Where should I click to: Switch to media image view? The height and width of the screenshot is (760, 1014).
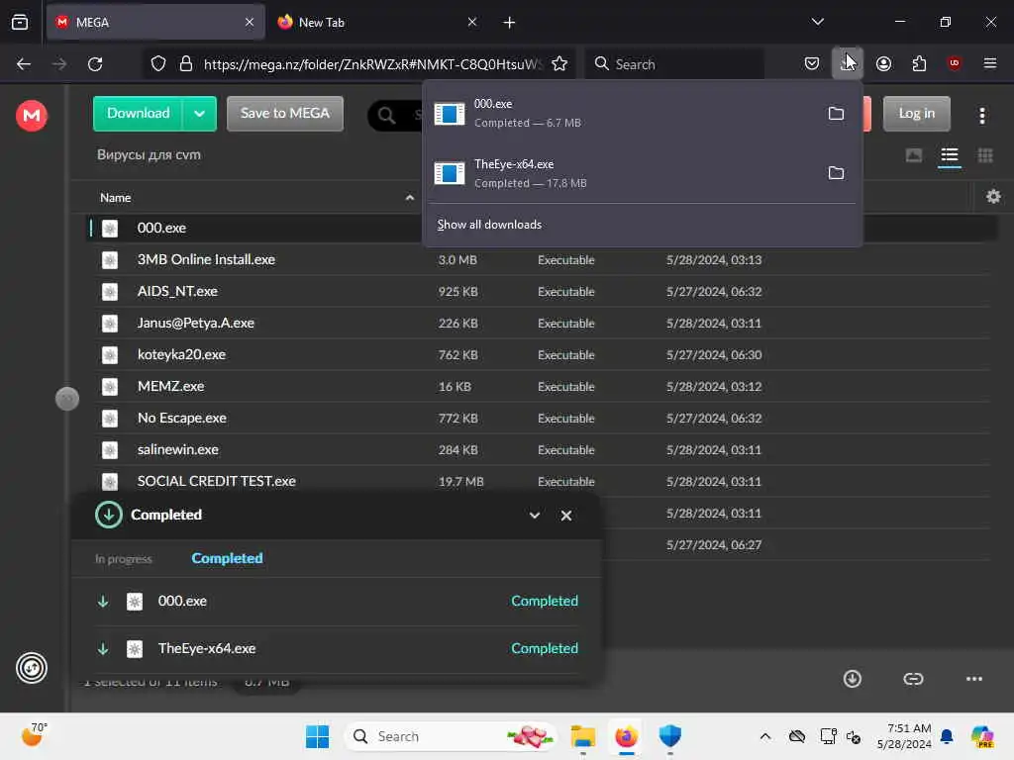[x=914, y=155]
